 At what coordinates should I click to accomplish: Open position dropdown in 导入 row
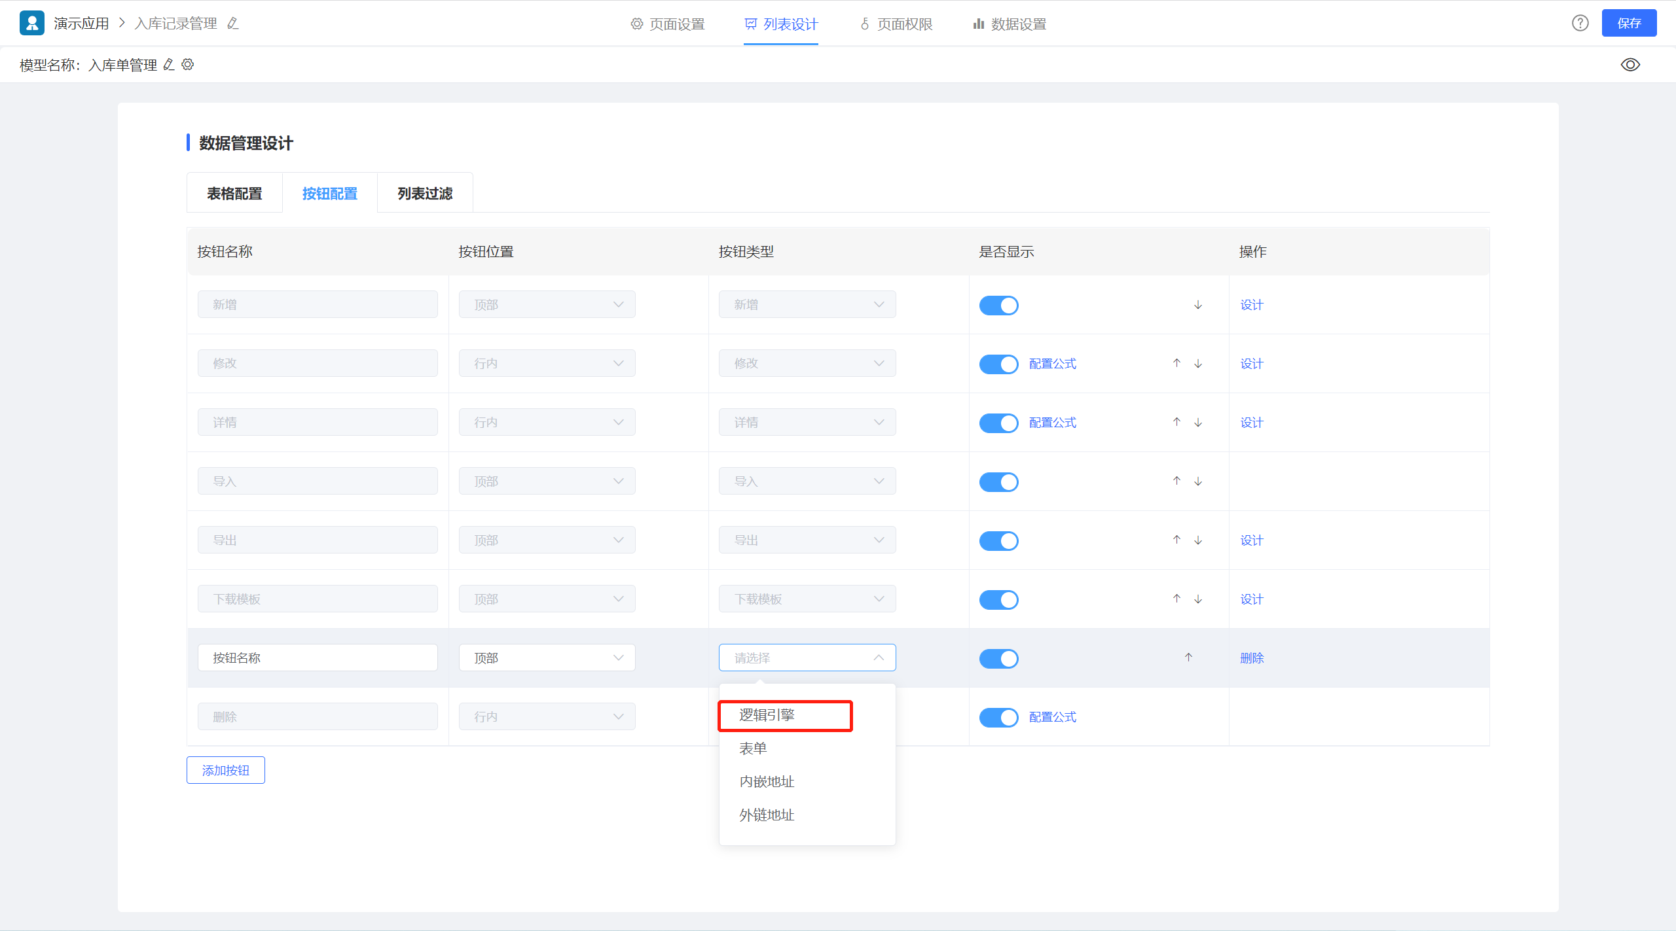[547, 481]
